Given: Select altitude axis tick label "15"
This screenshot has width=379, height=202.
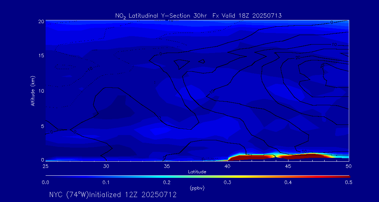Looking at the screenshot, I should point(41,55).
